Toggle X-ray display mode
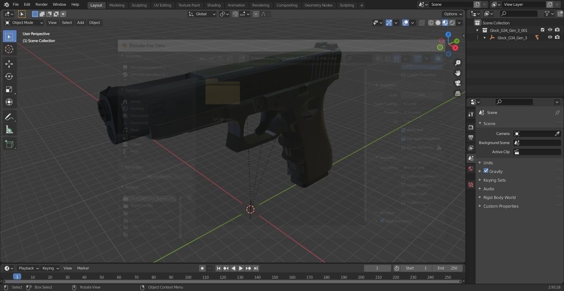The height and width of the screenshot is (291, 564). pyautogui.click(x=422, y=23)
